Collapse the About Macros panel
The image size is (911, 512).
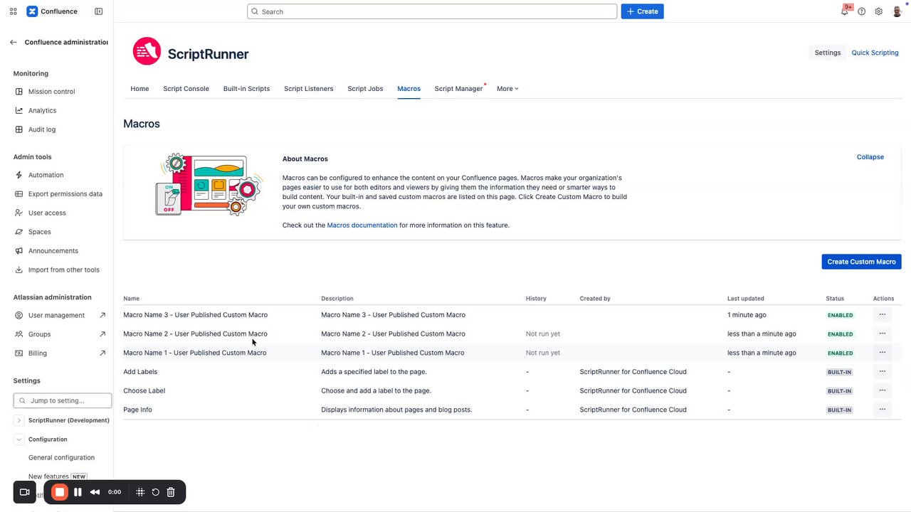(x=870, y=157)
